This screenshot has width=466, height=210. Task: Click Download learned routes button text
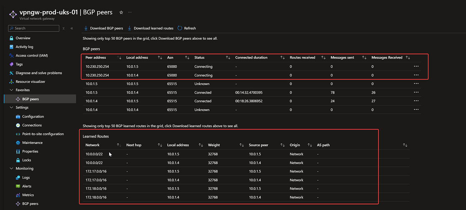pos(153,28)
